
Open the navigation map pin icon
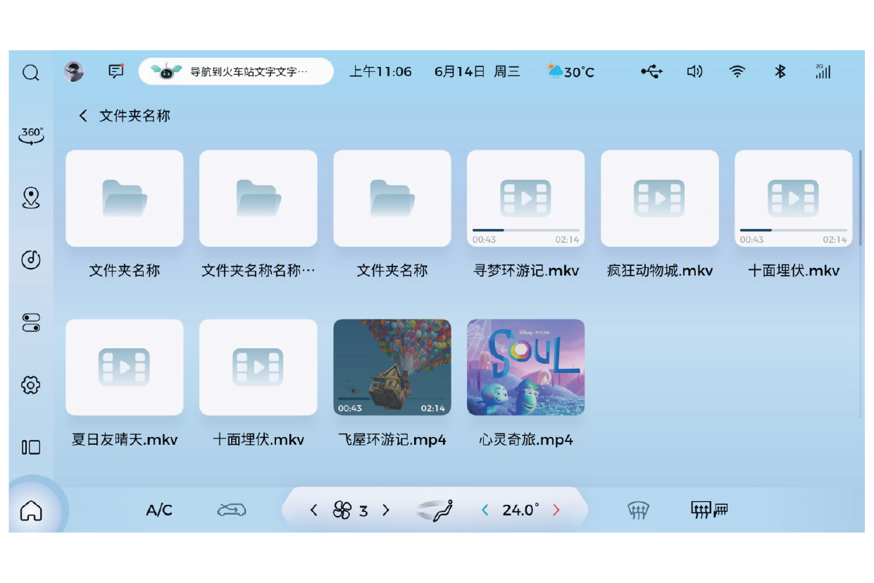[31, 198]
